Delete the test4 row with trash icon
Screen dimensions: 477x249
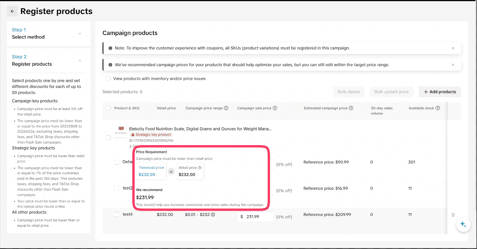pyautogui.click(x=453, y=215)
